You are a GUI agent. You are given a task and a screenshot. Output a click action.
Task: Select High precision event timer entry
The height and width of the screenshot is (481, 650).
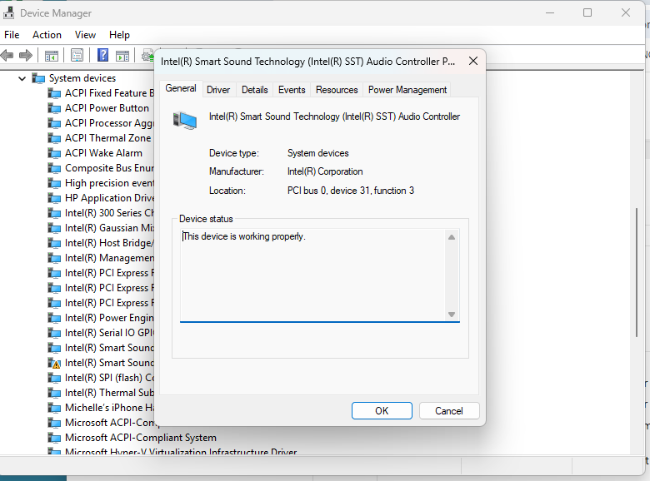tap(109, 183)
